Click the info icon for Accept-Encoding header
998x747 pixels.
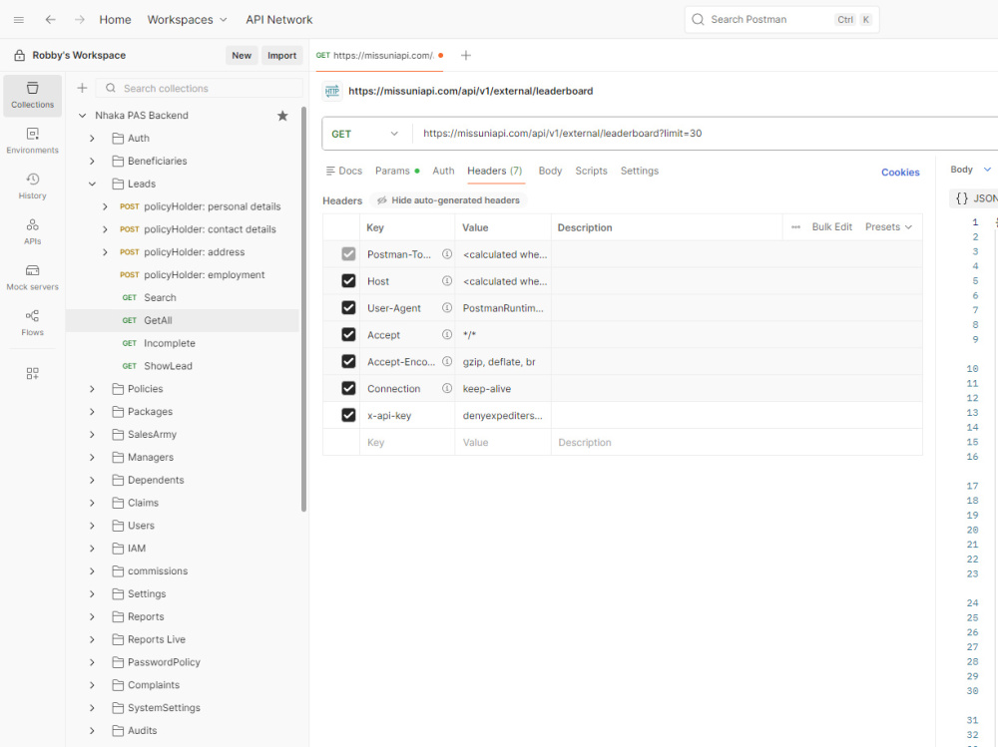[x=447, y=361]
